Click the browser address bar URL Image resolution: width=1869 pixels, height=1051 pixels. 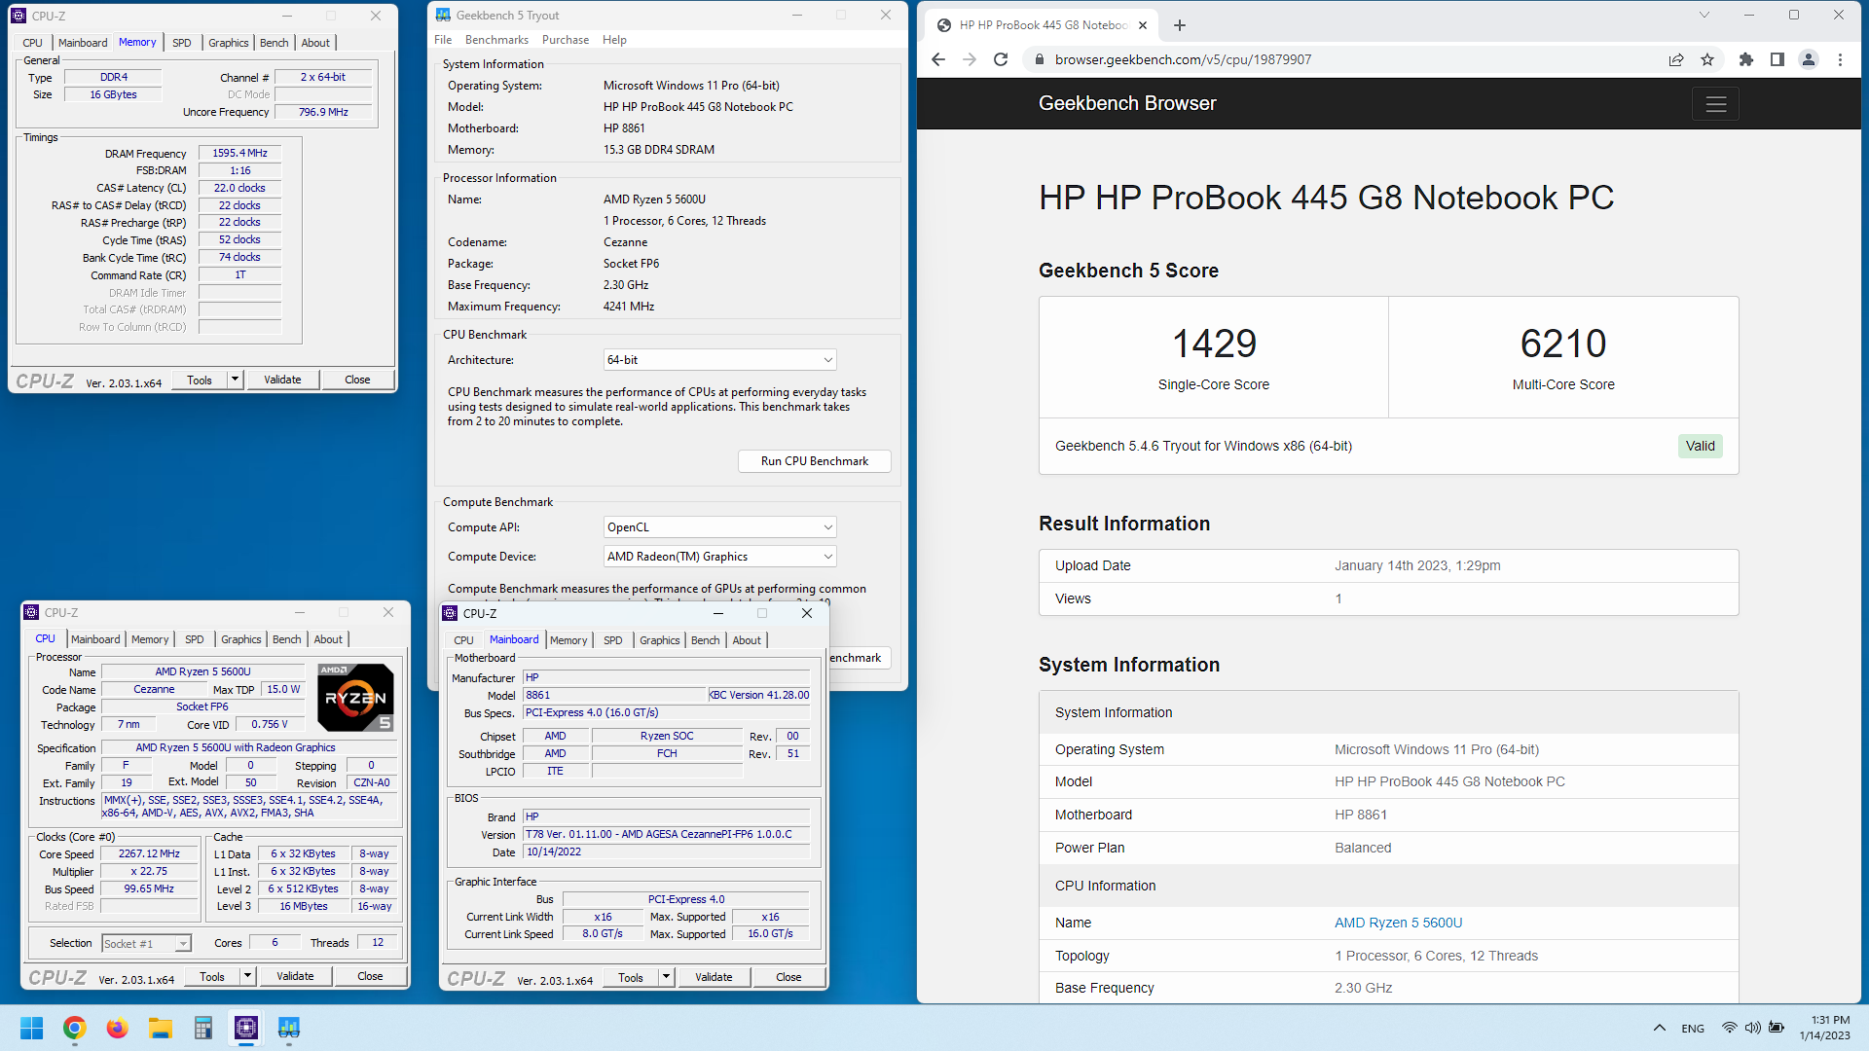[1183, 59]
